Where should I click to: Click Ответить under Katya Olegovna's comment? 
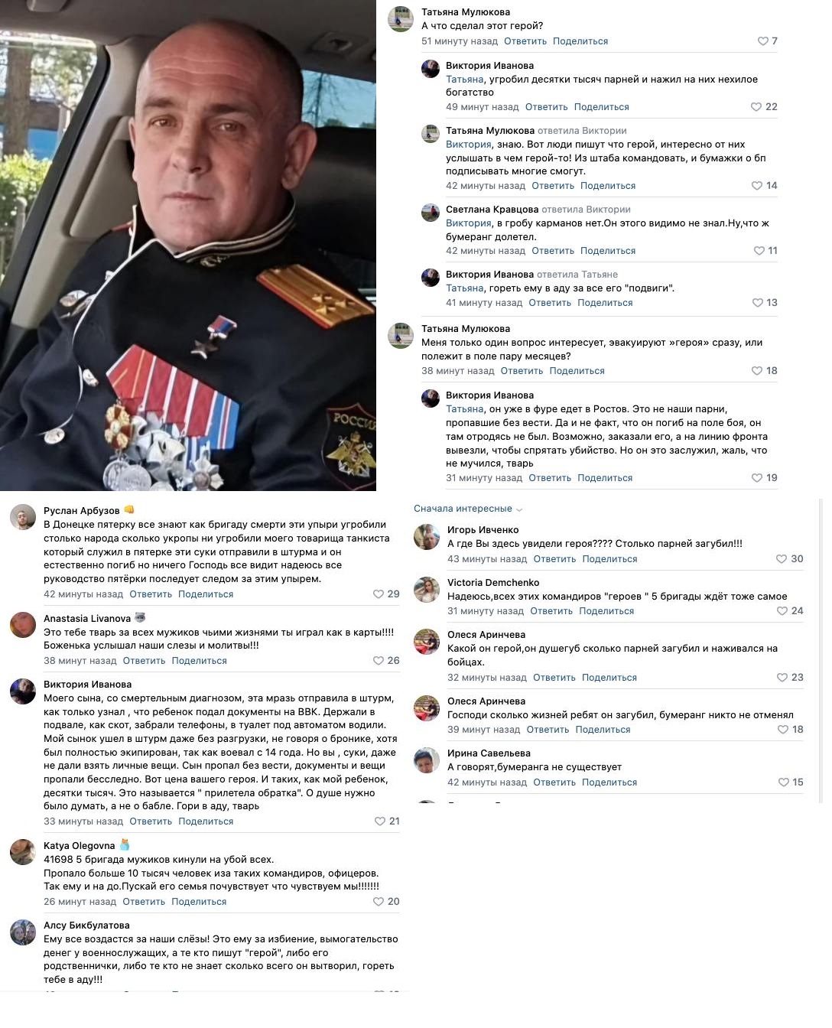point(144,902)
